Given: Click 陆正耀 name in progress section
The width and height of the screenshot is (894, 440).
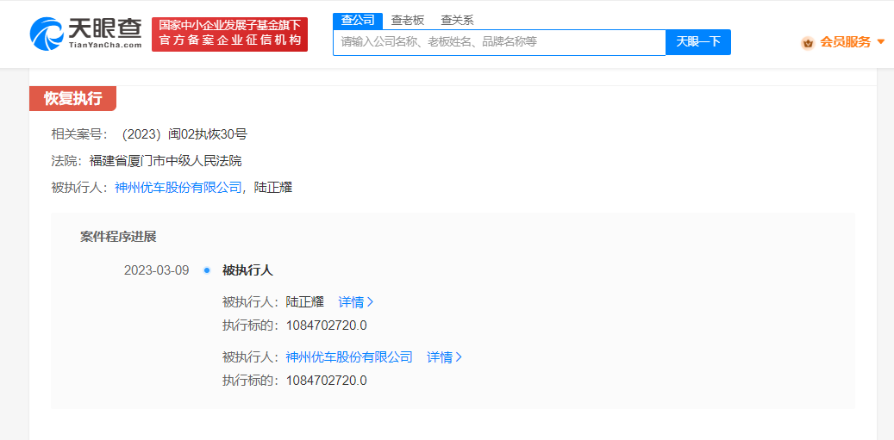Looking at the screenshot, I should pyautogui.click(x=305, y=302).
